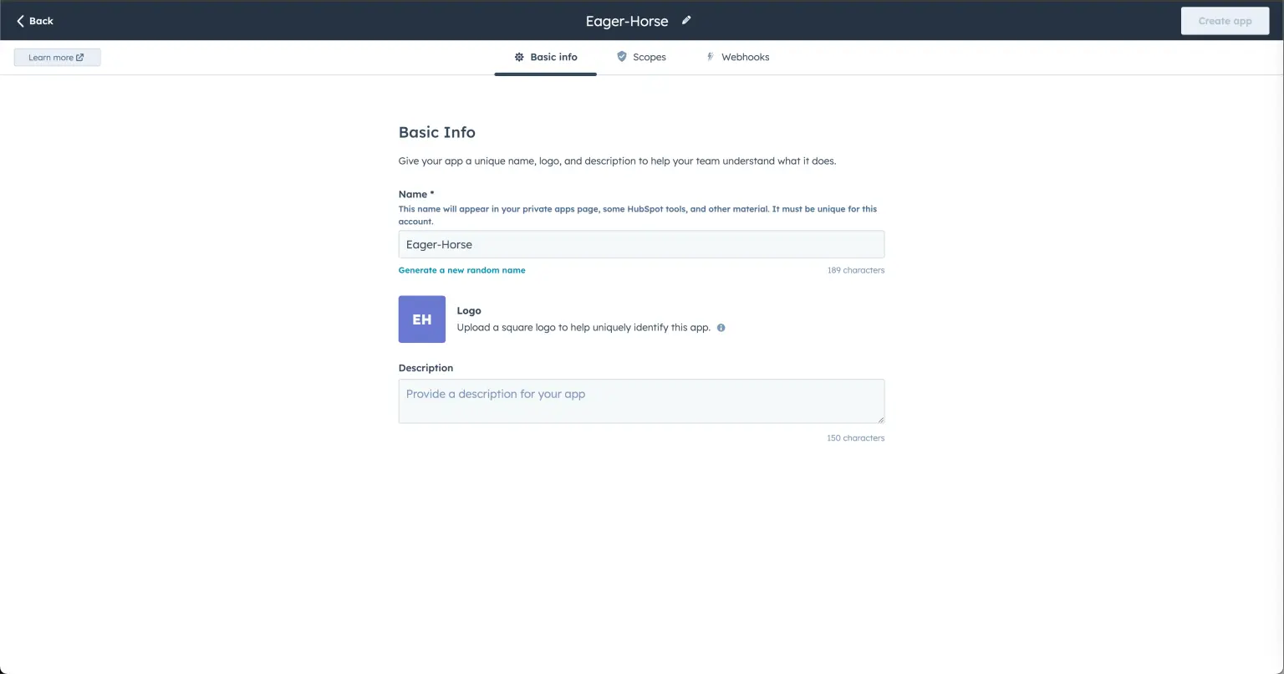Click the gear icon on Basic info tab

pos(519,57)
